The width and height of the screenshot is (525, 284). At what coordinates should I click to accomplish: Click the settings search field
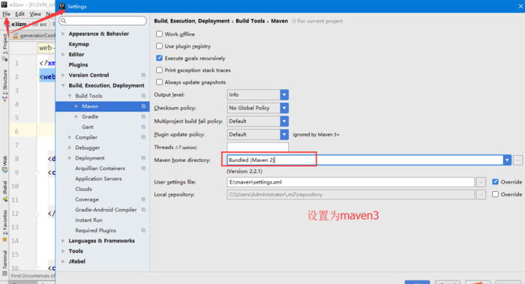(x=103, y=21)
